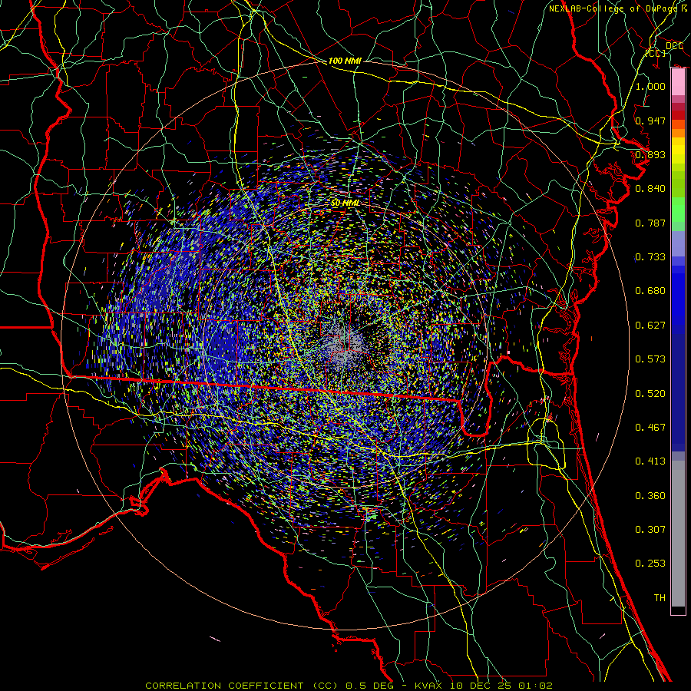The width and height of the screenshot is (691, 691).
Task: Click the 0.627 legend value
Action: tap(650, 326)
